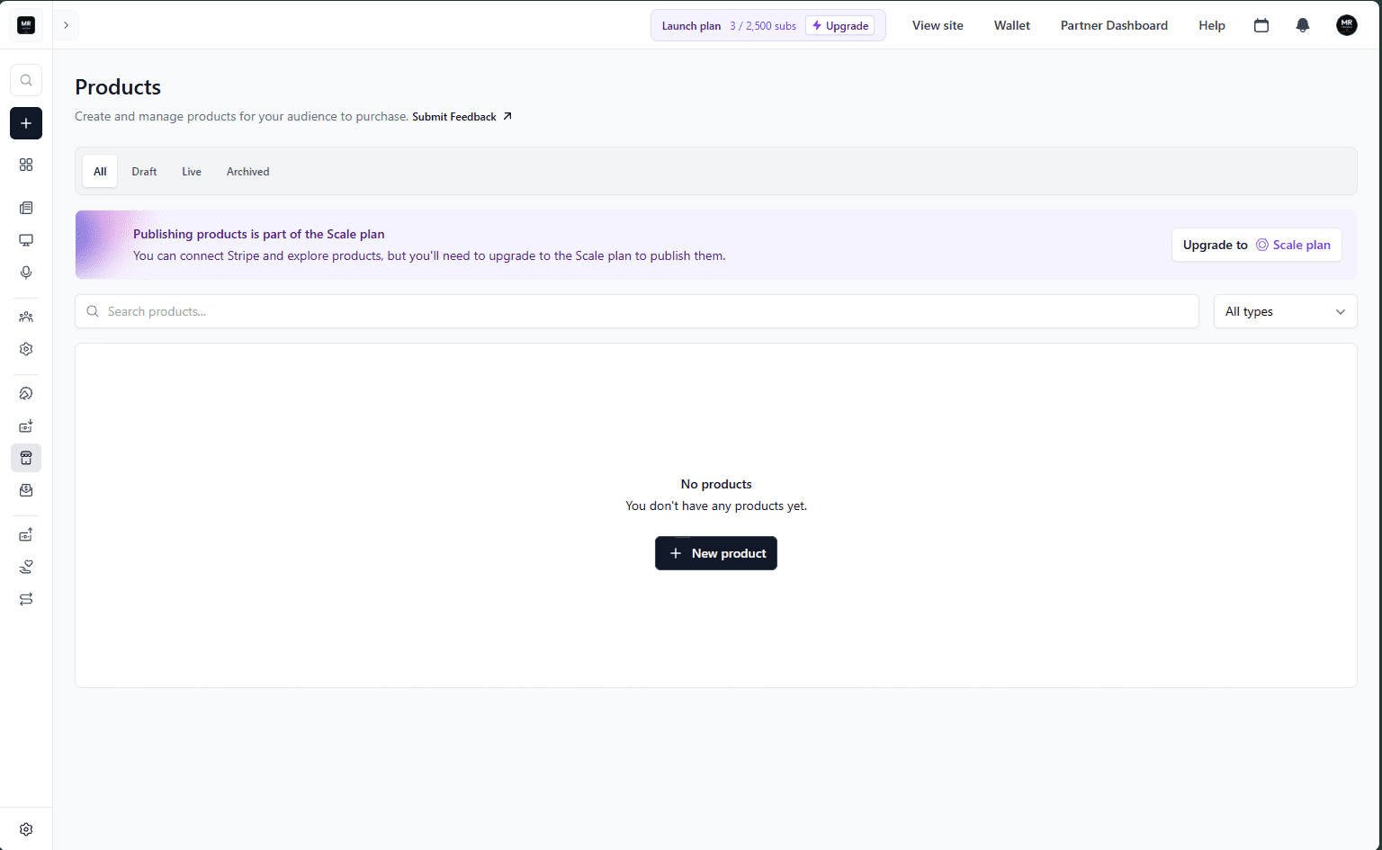Click the black plus create button in the sidebar
Image resolution: width=1382 pixels, height=850 pixels.
point(26,123)
